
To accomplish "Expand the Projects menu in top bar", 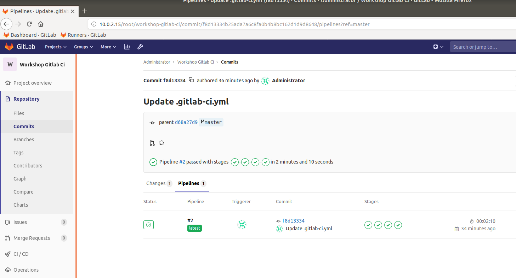I will pos(55,46).
